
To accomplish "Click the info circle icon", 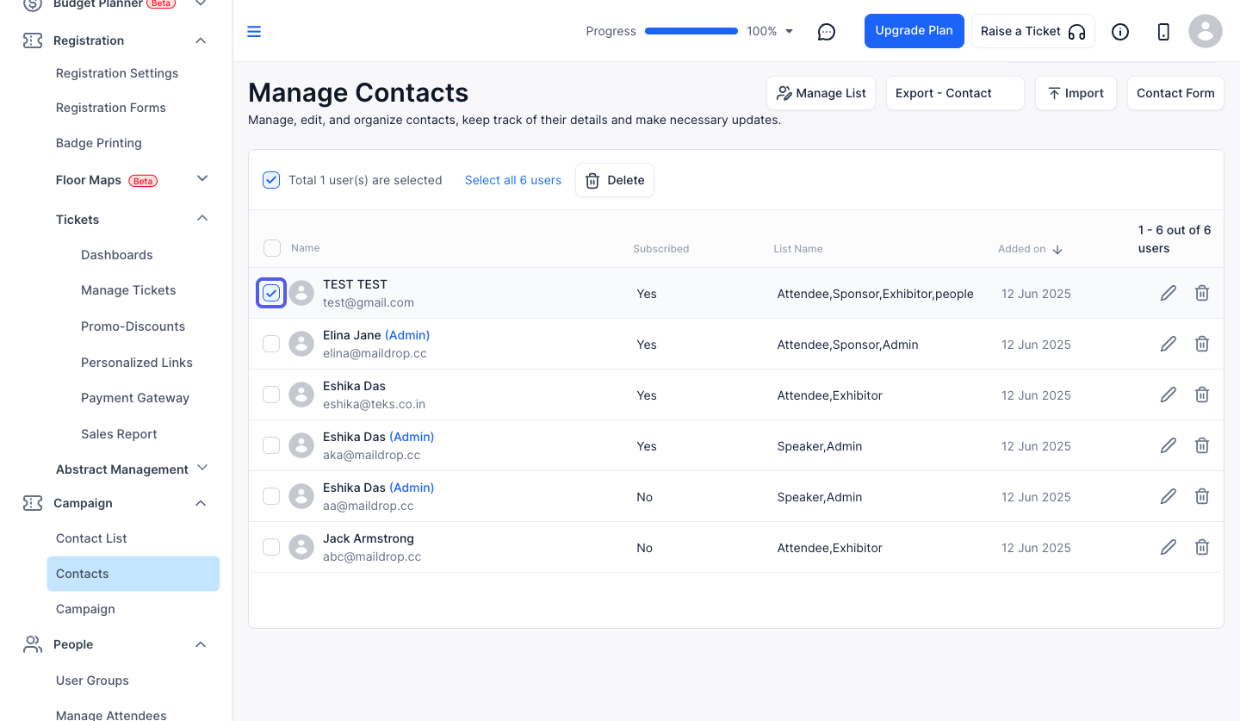I will pyautogui.click(x=1120, y=32).
